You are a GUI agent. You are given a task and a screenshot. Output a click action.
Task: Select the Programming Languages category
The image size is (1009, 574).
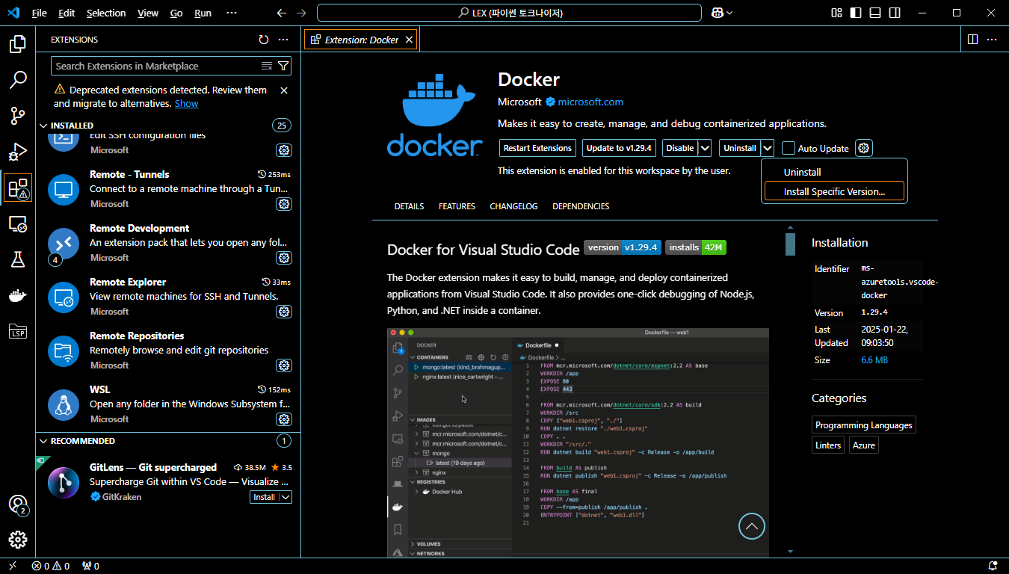(864, 425)
